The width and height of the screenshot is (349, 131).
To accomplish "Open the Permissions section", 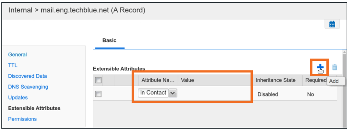I will coord(22,119).
